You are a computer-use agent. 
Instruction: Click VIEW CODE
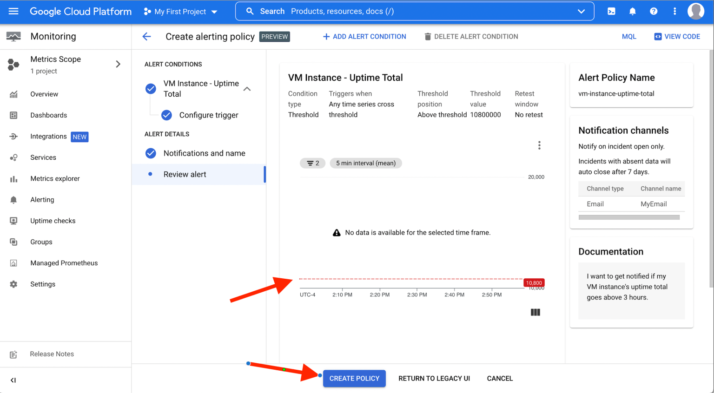tap(677, 36)
